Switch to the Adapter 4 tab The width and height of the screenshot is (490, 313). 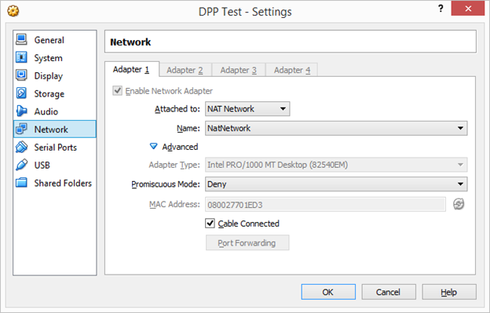(292, 70)
